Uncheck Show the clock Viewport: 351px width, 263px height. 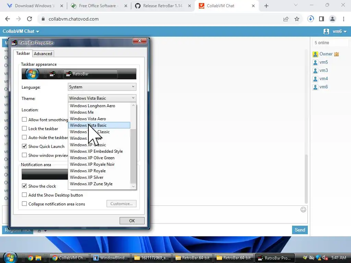24,186
